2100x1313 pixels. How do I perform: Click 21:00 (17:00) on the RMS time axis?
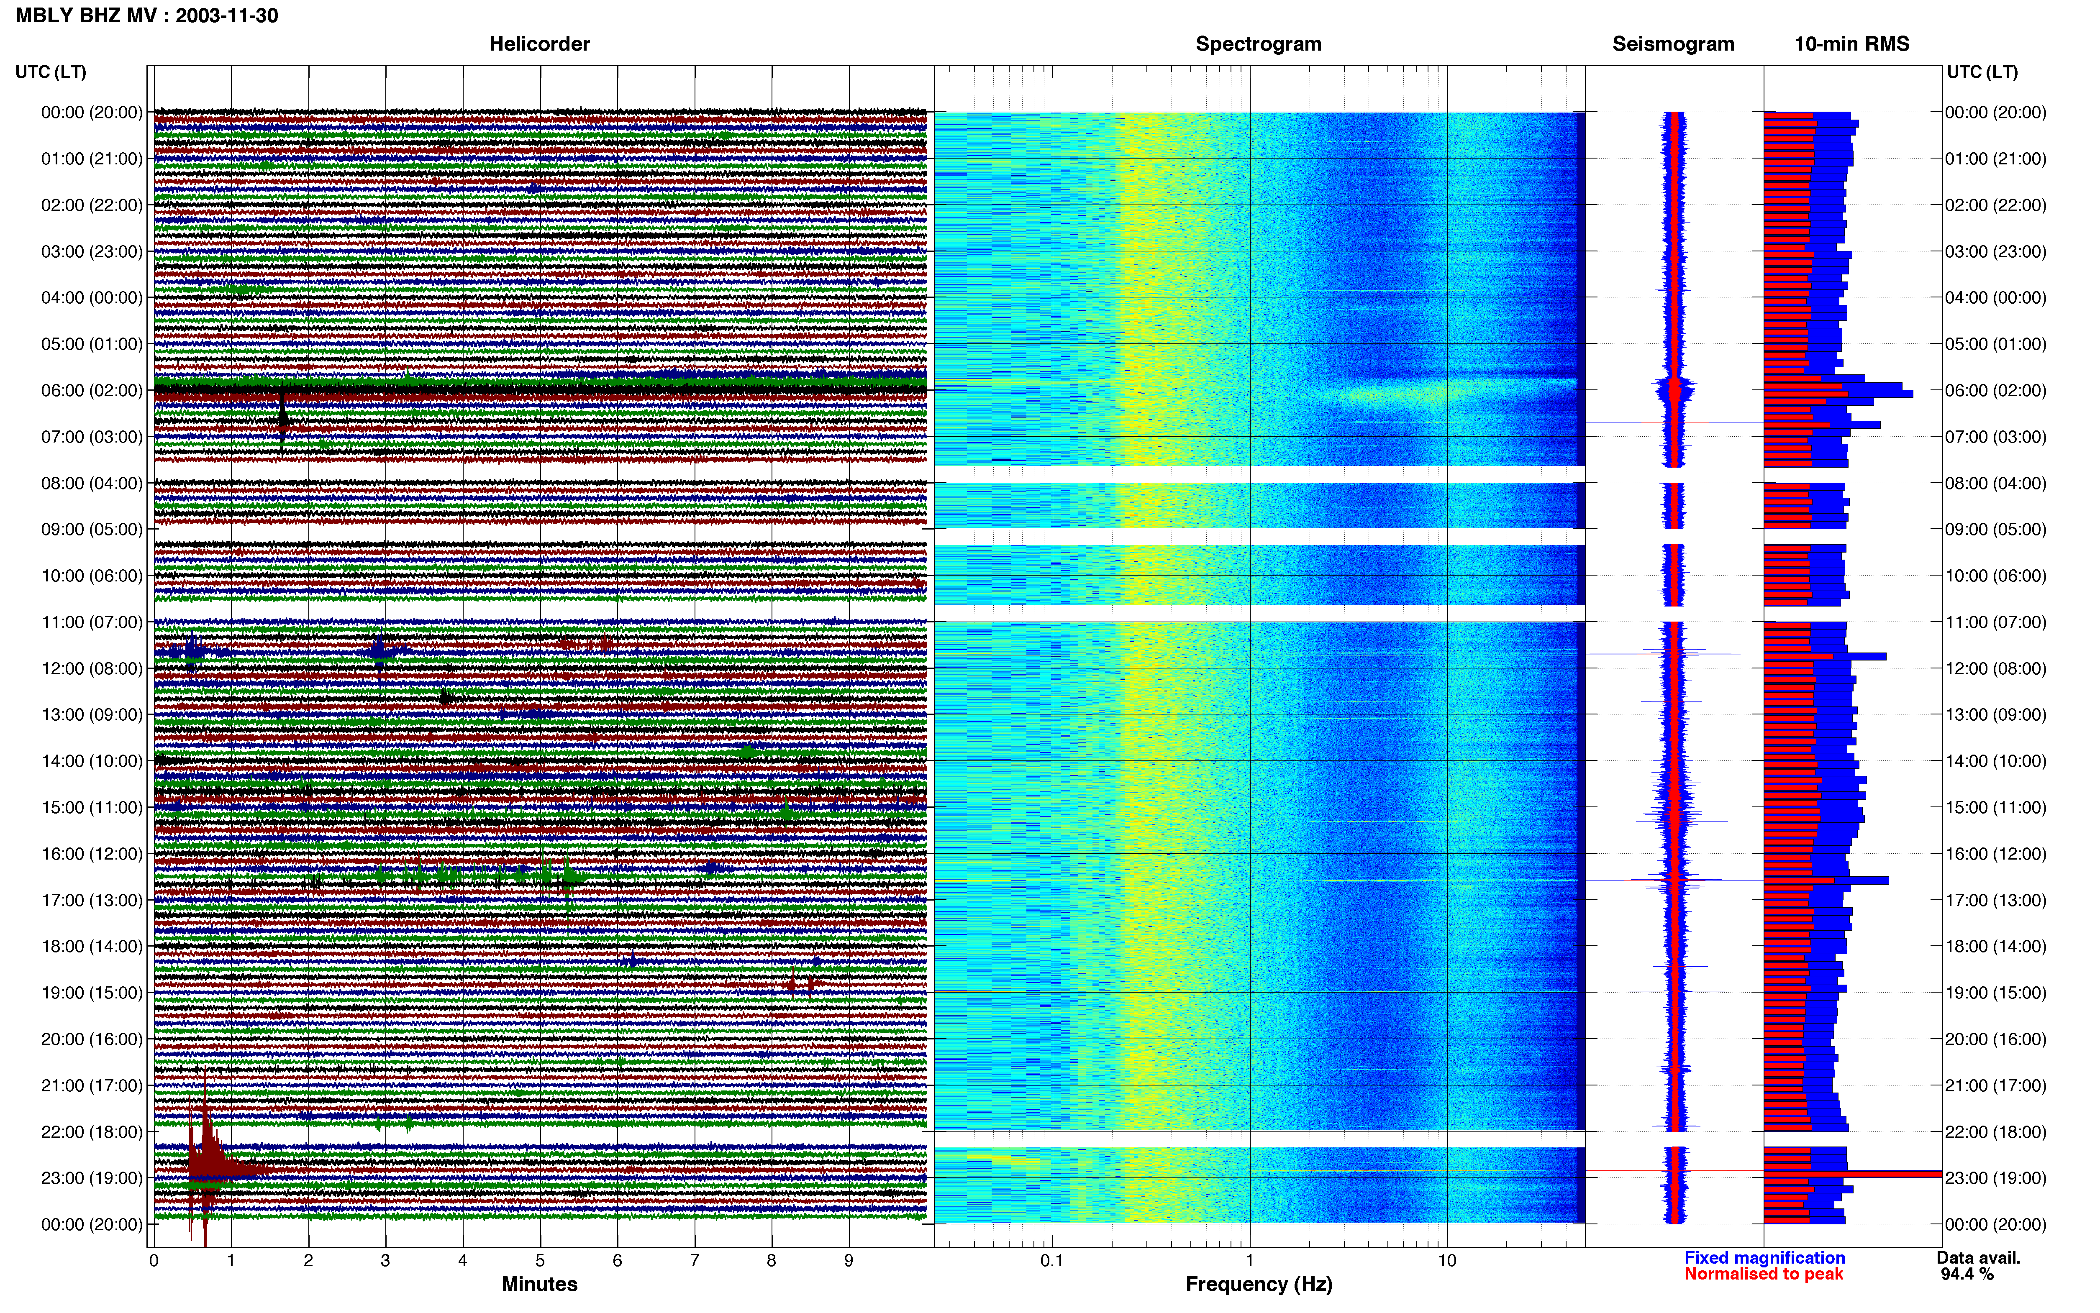pyautogui.click(x=1996, y=1085)
